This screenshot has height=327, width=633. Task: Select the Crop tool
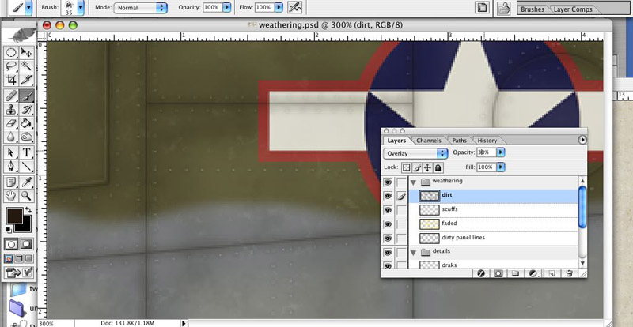tap(11, 80)
